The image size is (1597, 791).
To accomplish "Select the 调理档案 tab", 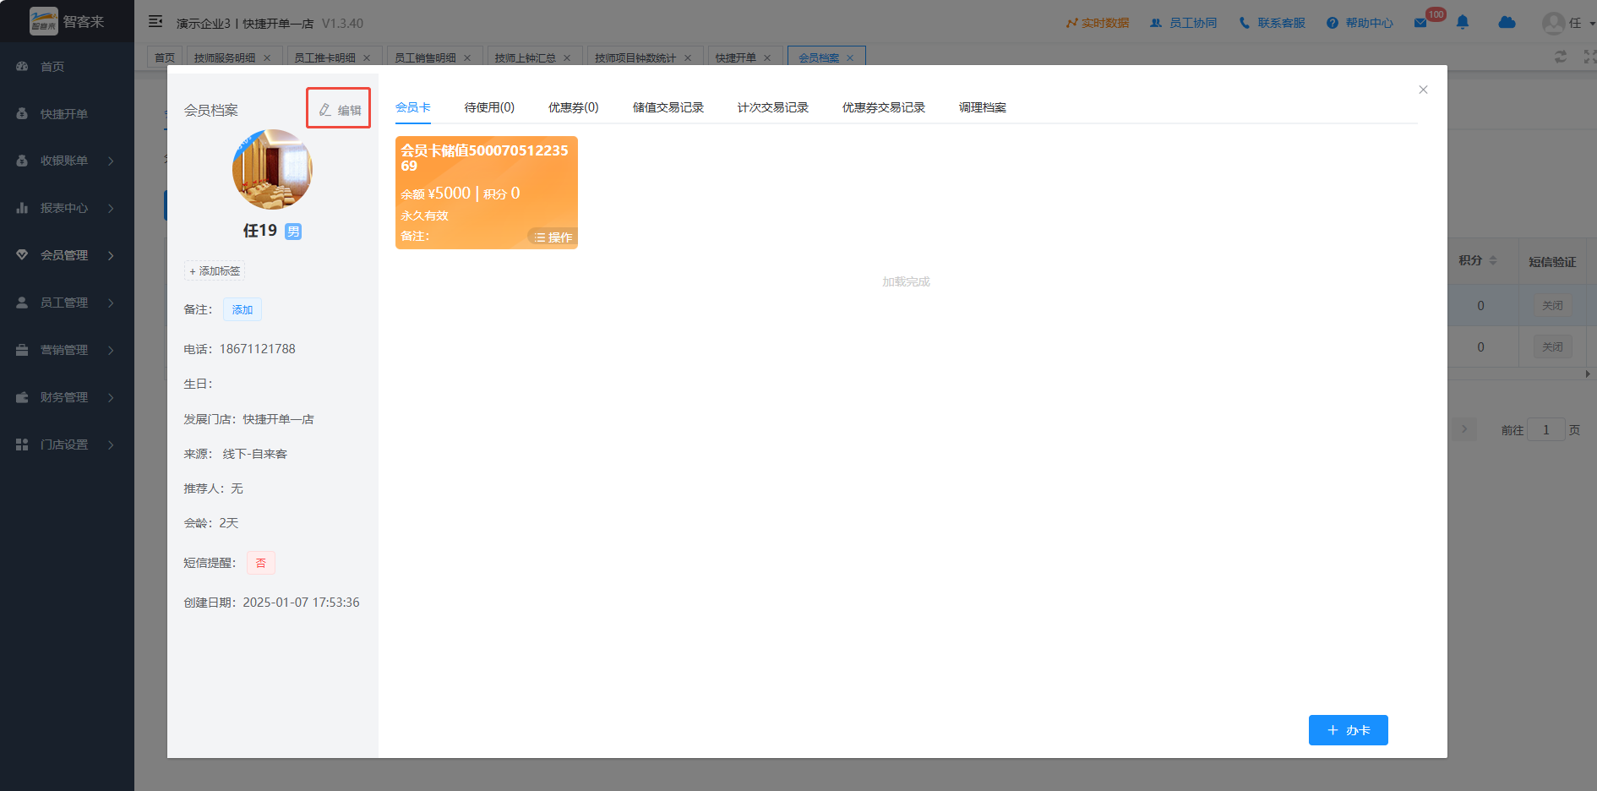I will [x=983, y=107].
